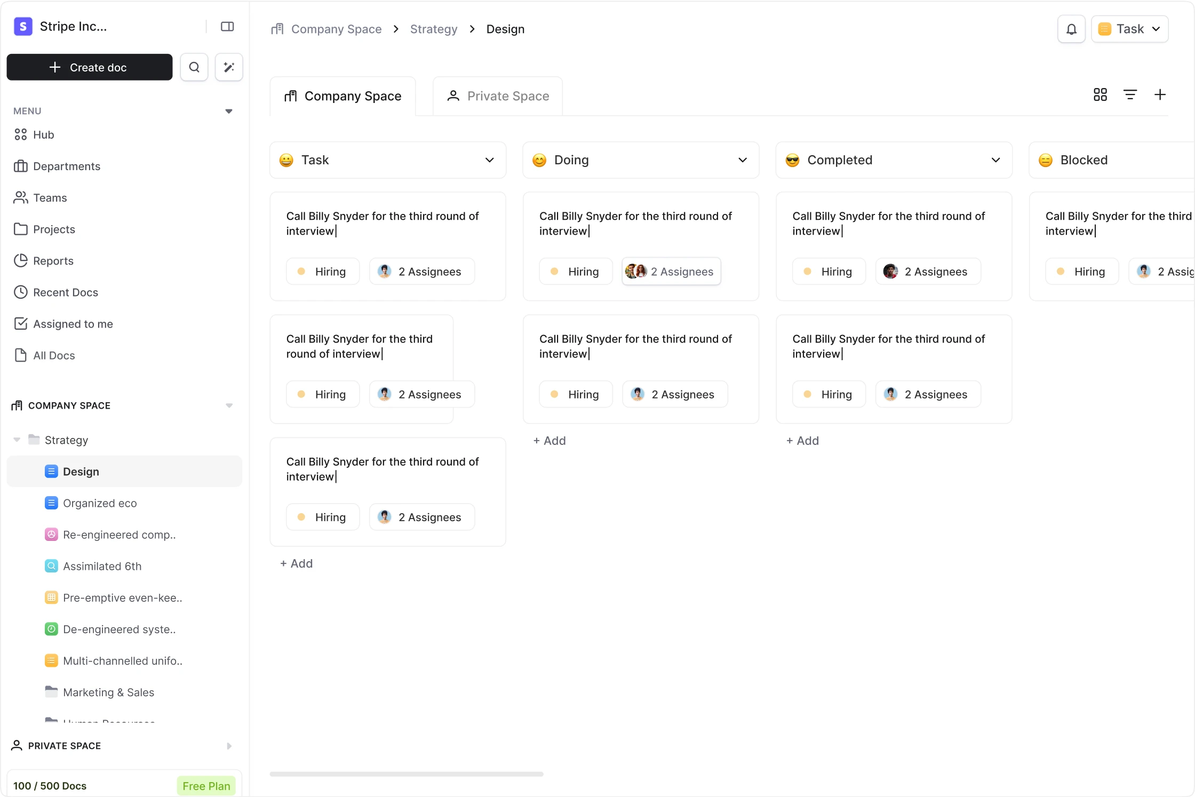Open search with magnifier icon
Screen dimensions: 1195x797
[x=194, y=67]
